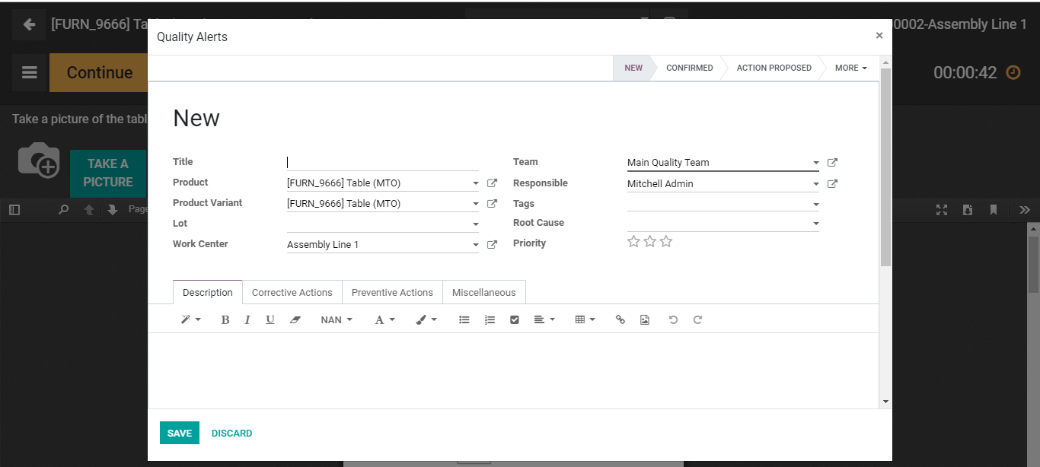The width and height of the screenshot is (1040, 467).
Task: Switch to the Miscellaneous tab
Action: point(484,293)
